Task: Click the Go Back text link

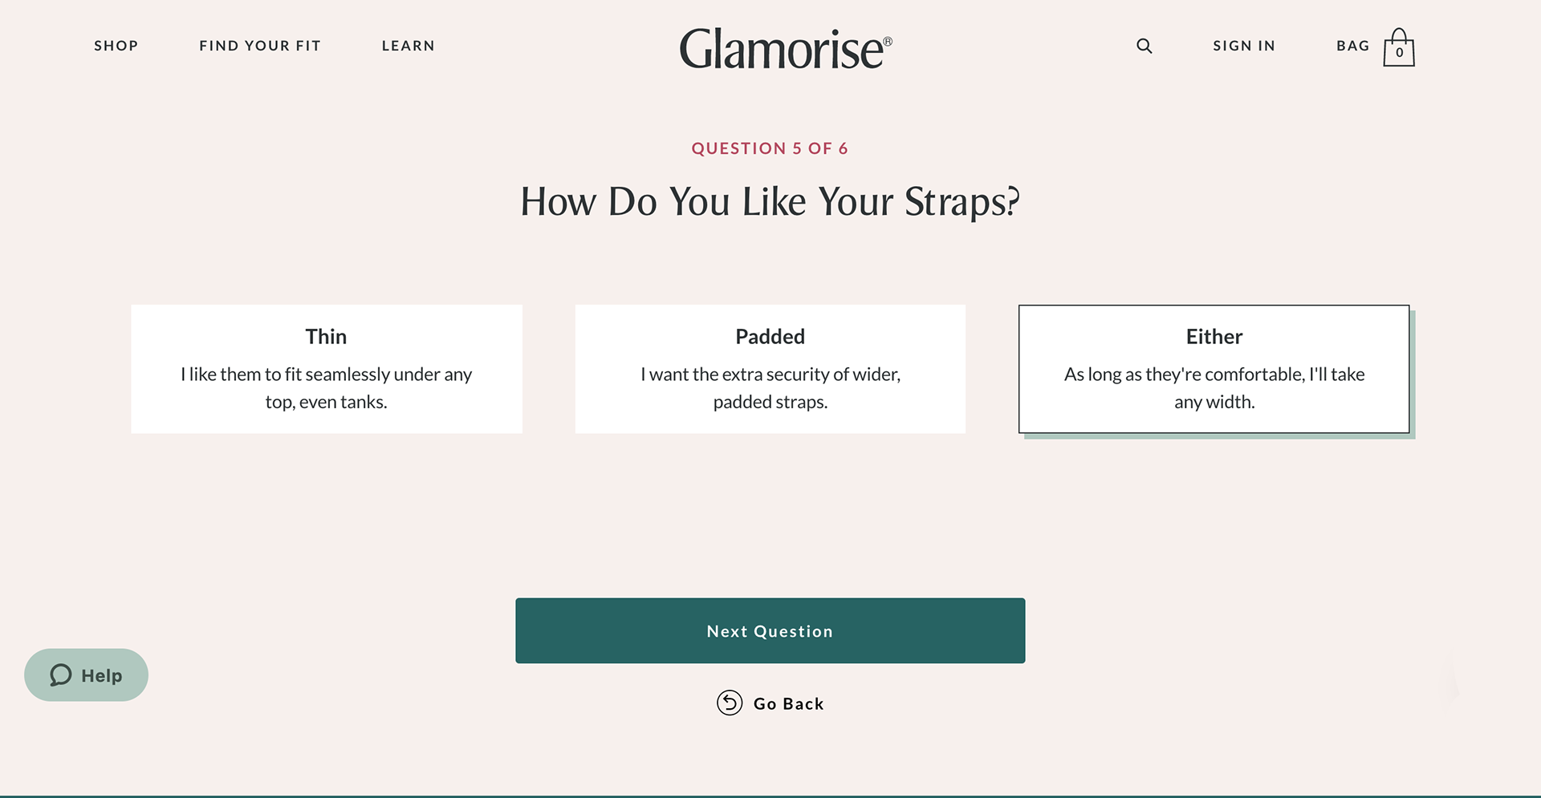Action: 789,703
